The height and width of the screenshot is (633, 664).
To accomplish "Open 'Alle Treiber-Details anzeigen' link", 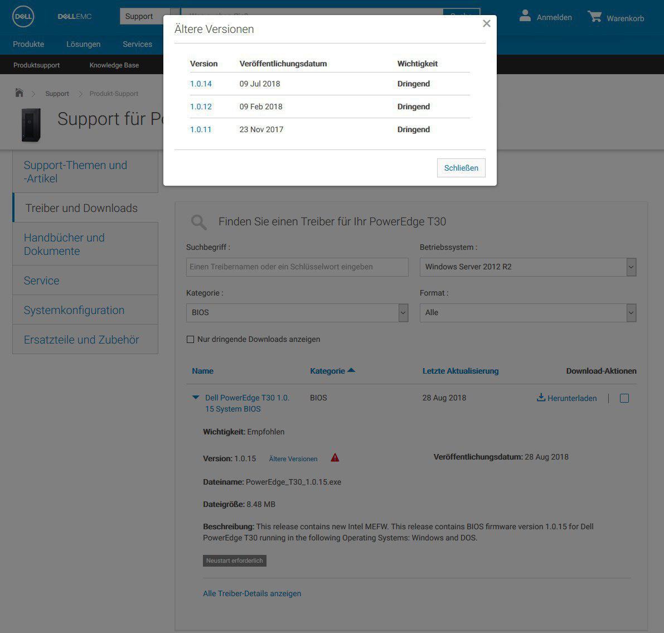I will [x=252, y=593].
